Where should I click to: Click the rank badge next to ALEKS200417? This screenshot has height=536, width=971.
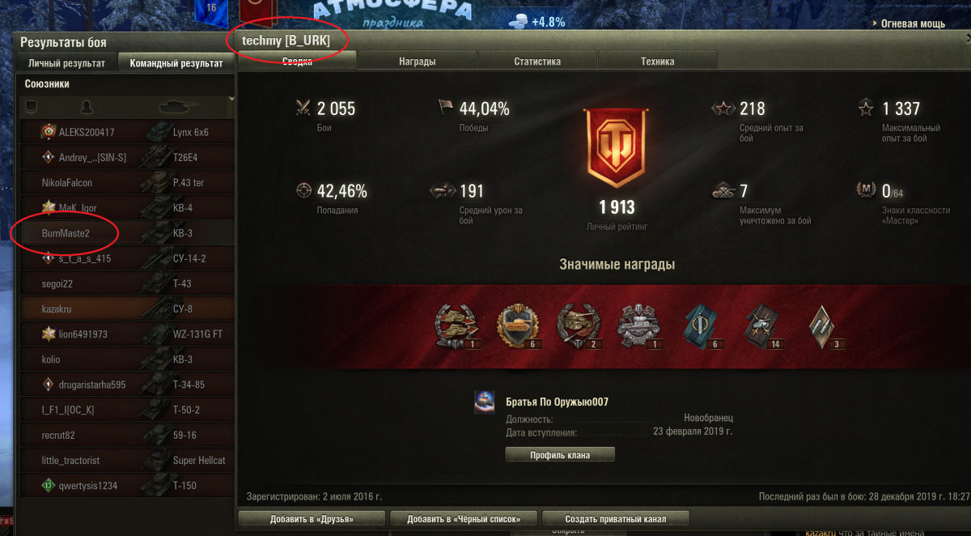(x=49, y=132)
